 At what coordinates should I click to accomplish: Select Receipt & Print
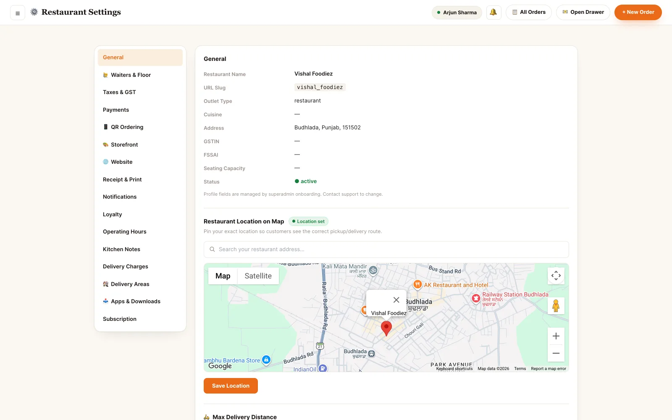(140, 179)
